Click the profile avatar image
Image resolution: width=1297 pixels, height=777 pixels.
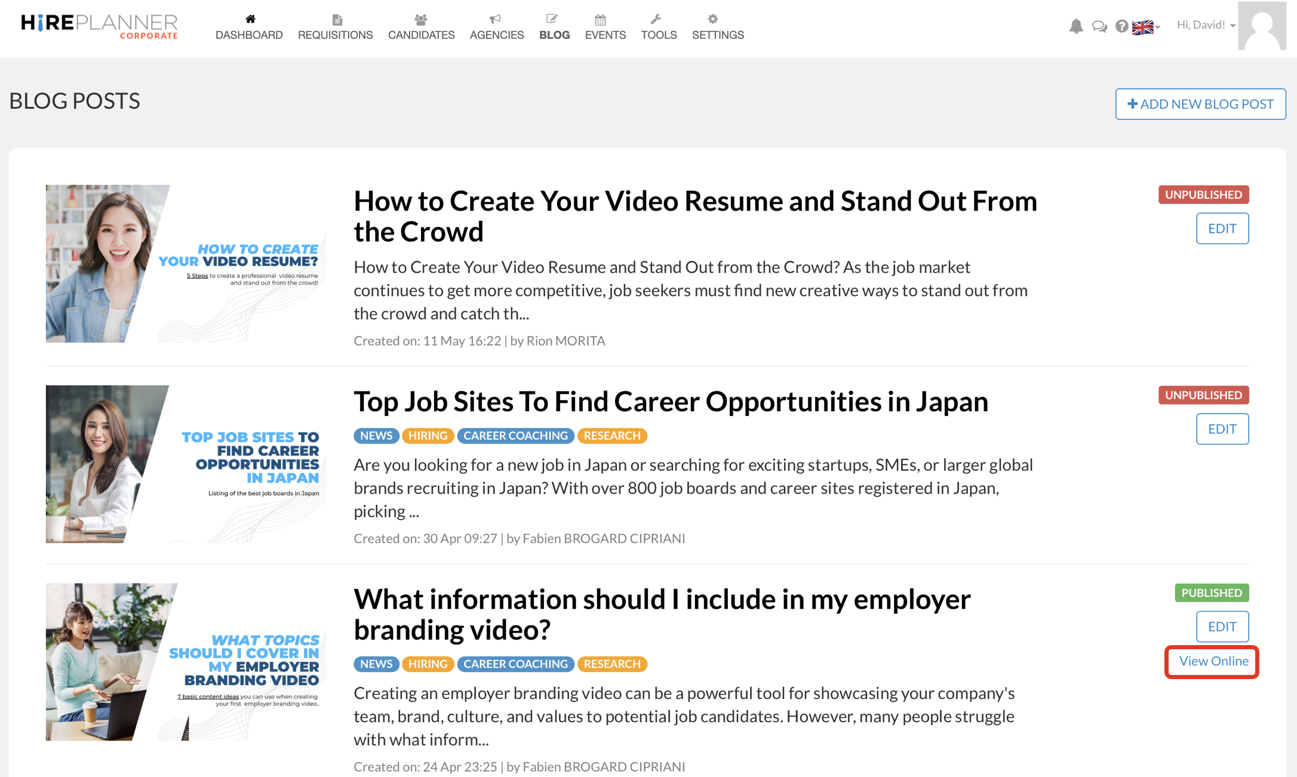tap(1262, 26)
